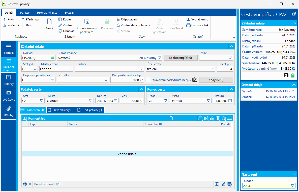299x192 pixels.
Task: Open the Hromadné akce ribbon tab
Action: pyautogui.click(x=47, y=13)
